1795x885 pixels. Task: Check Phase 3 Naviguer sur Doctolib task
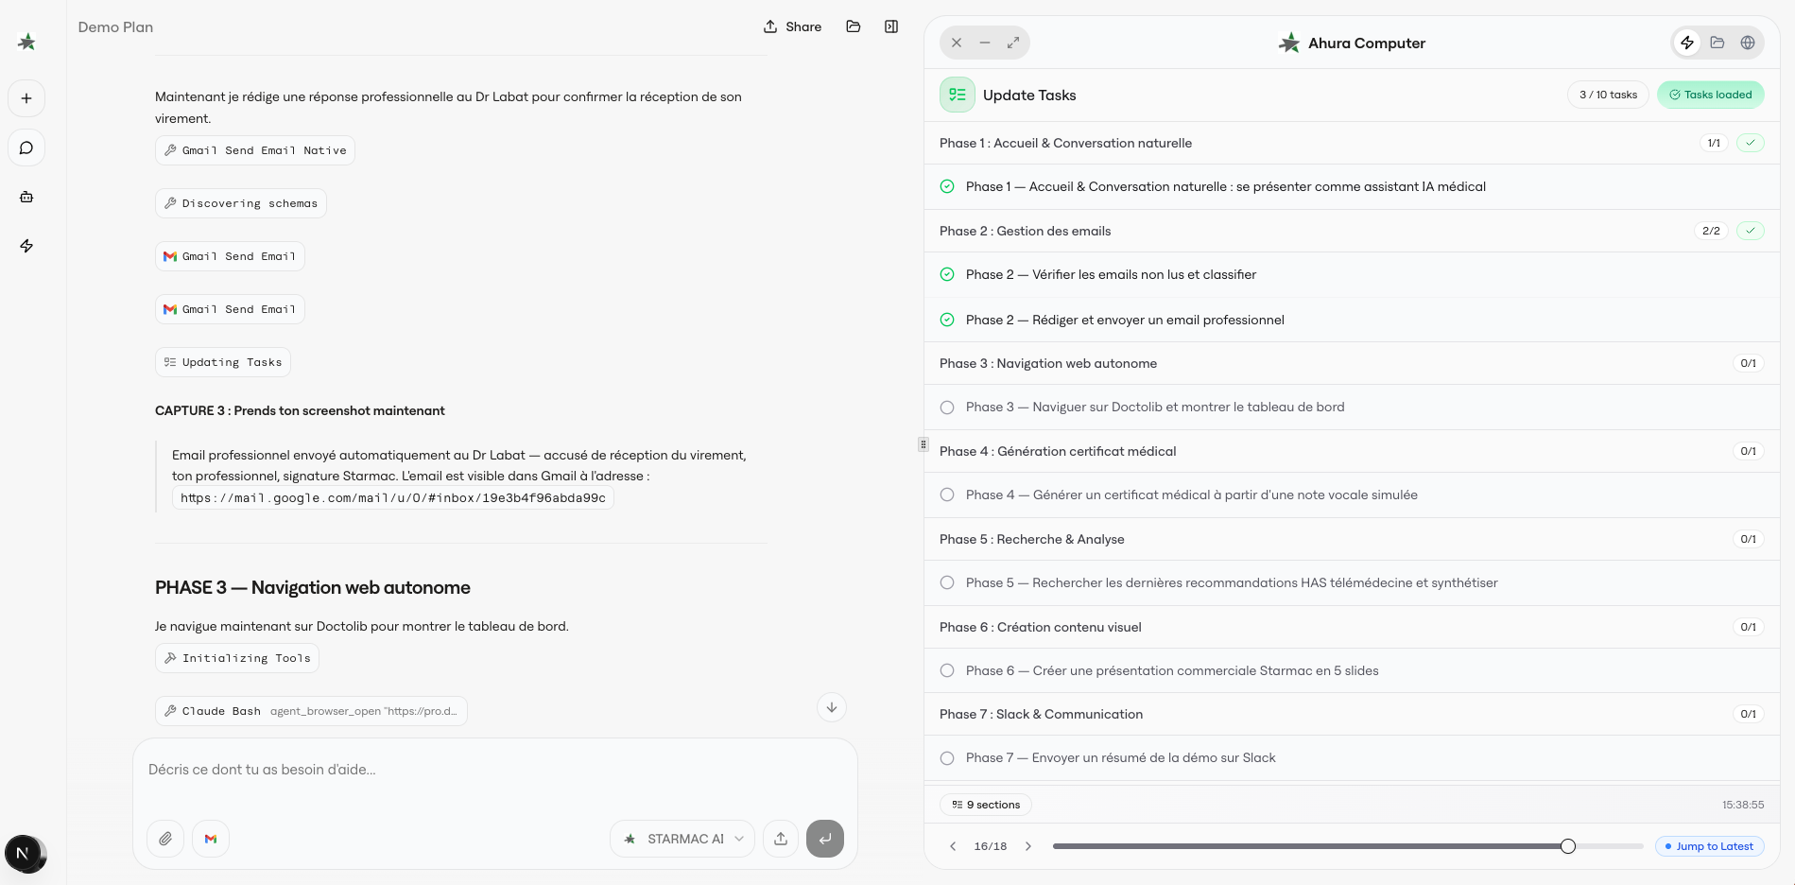tap(947, 408)
